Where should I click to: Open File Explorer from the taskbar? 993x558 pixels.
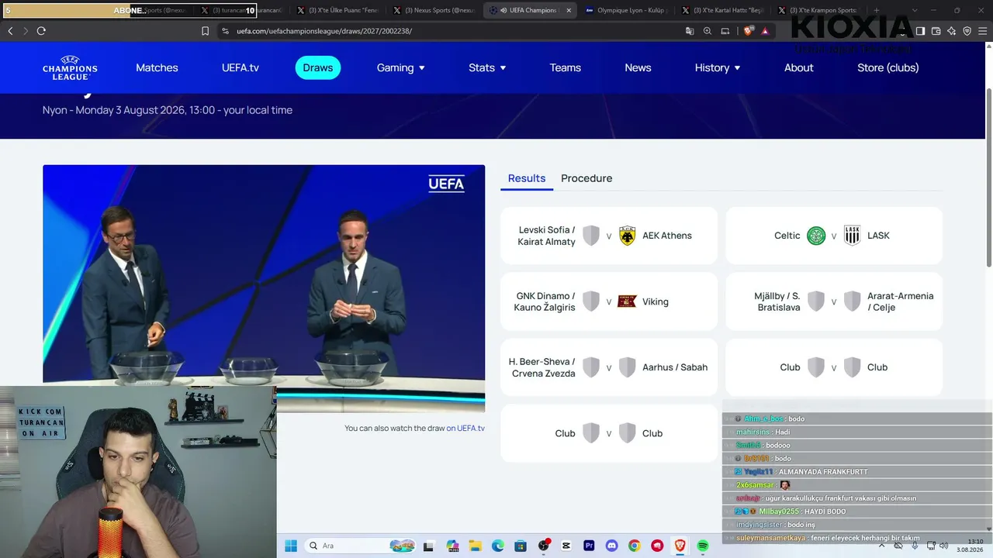475,546
